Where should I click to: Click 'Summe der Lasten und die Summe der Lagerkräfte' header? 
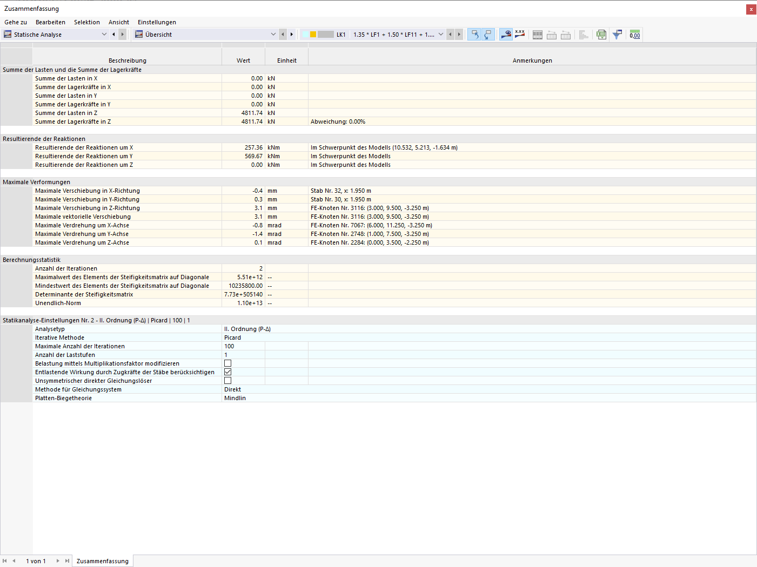pos(72,70)
